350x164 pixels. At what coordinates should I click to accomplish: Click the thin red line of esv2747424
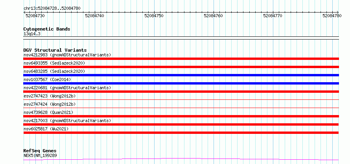tap(181, 108)
